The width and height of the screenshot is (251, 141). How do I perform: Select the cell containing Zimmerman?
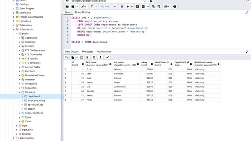pyautogui.click(x=126, y=87)
